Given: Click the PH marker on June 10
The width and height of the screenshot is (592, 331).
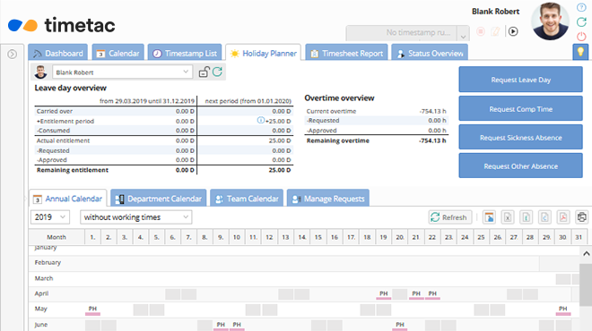Looking at the screenshot, I should pos(237,326).
